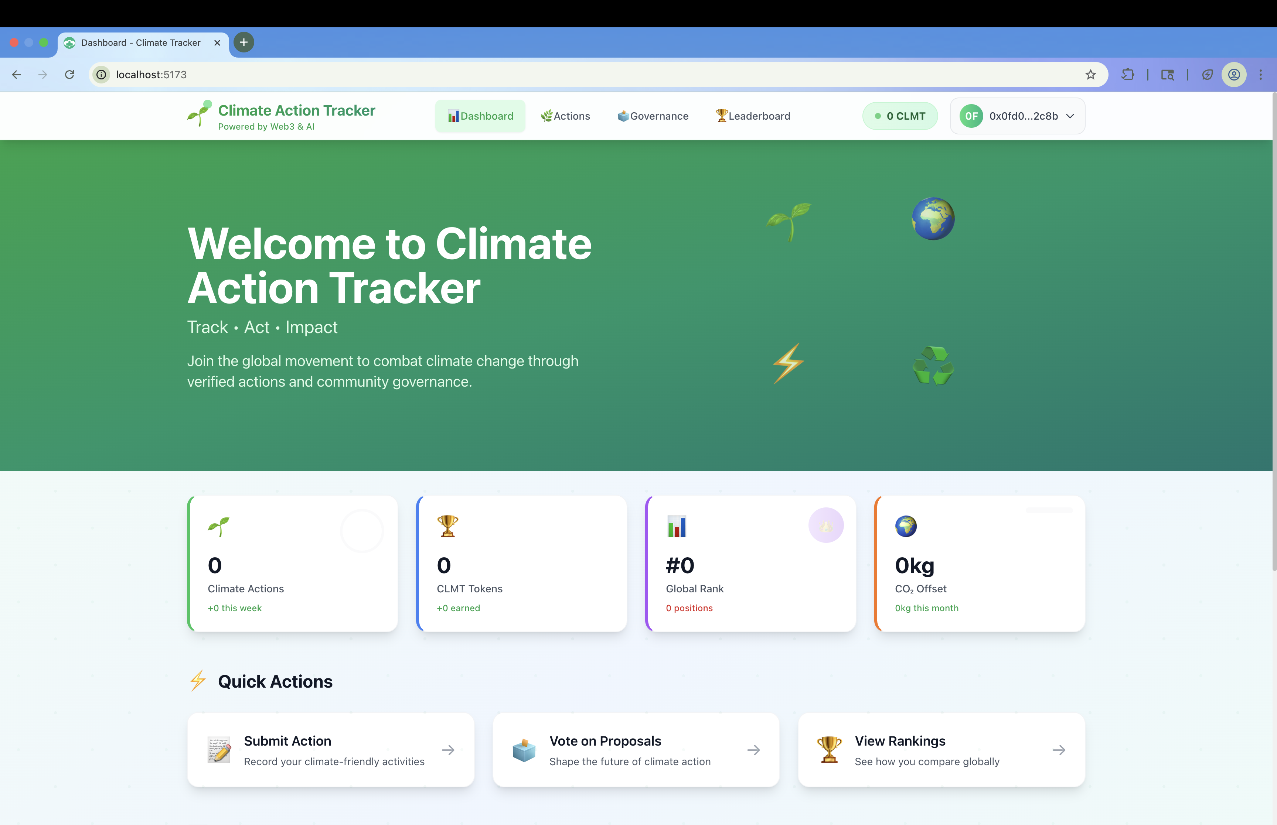Image resolution: width=1277 pixels, height=825 pixels.
Task: Click the Chrome profile avatar icon
Action: pos(1234,75)
